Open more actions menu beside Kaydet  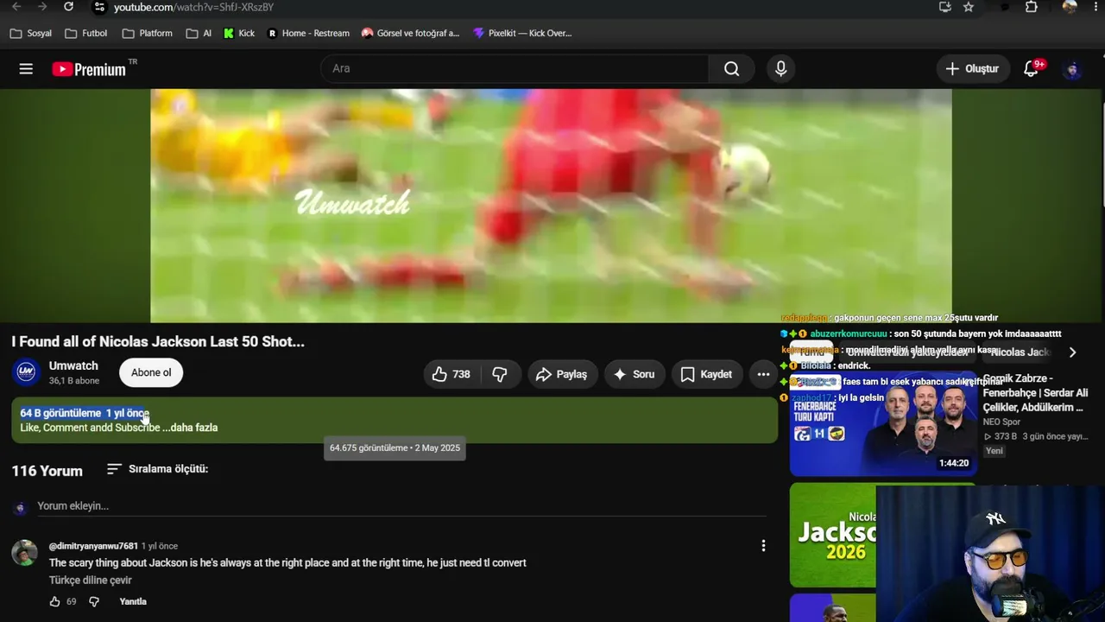pos(763,374)
